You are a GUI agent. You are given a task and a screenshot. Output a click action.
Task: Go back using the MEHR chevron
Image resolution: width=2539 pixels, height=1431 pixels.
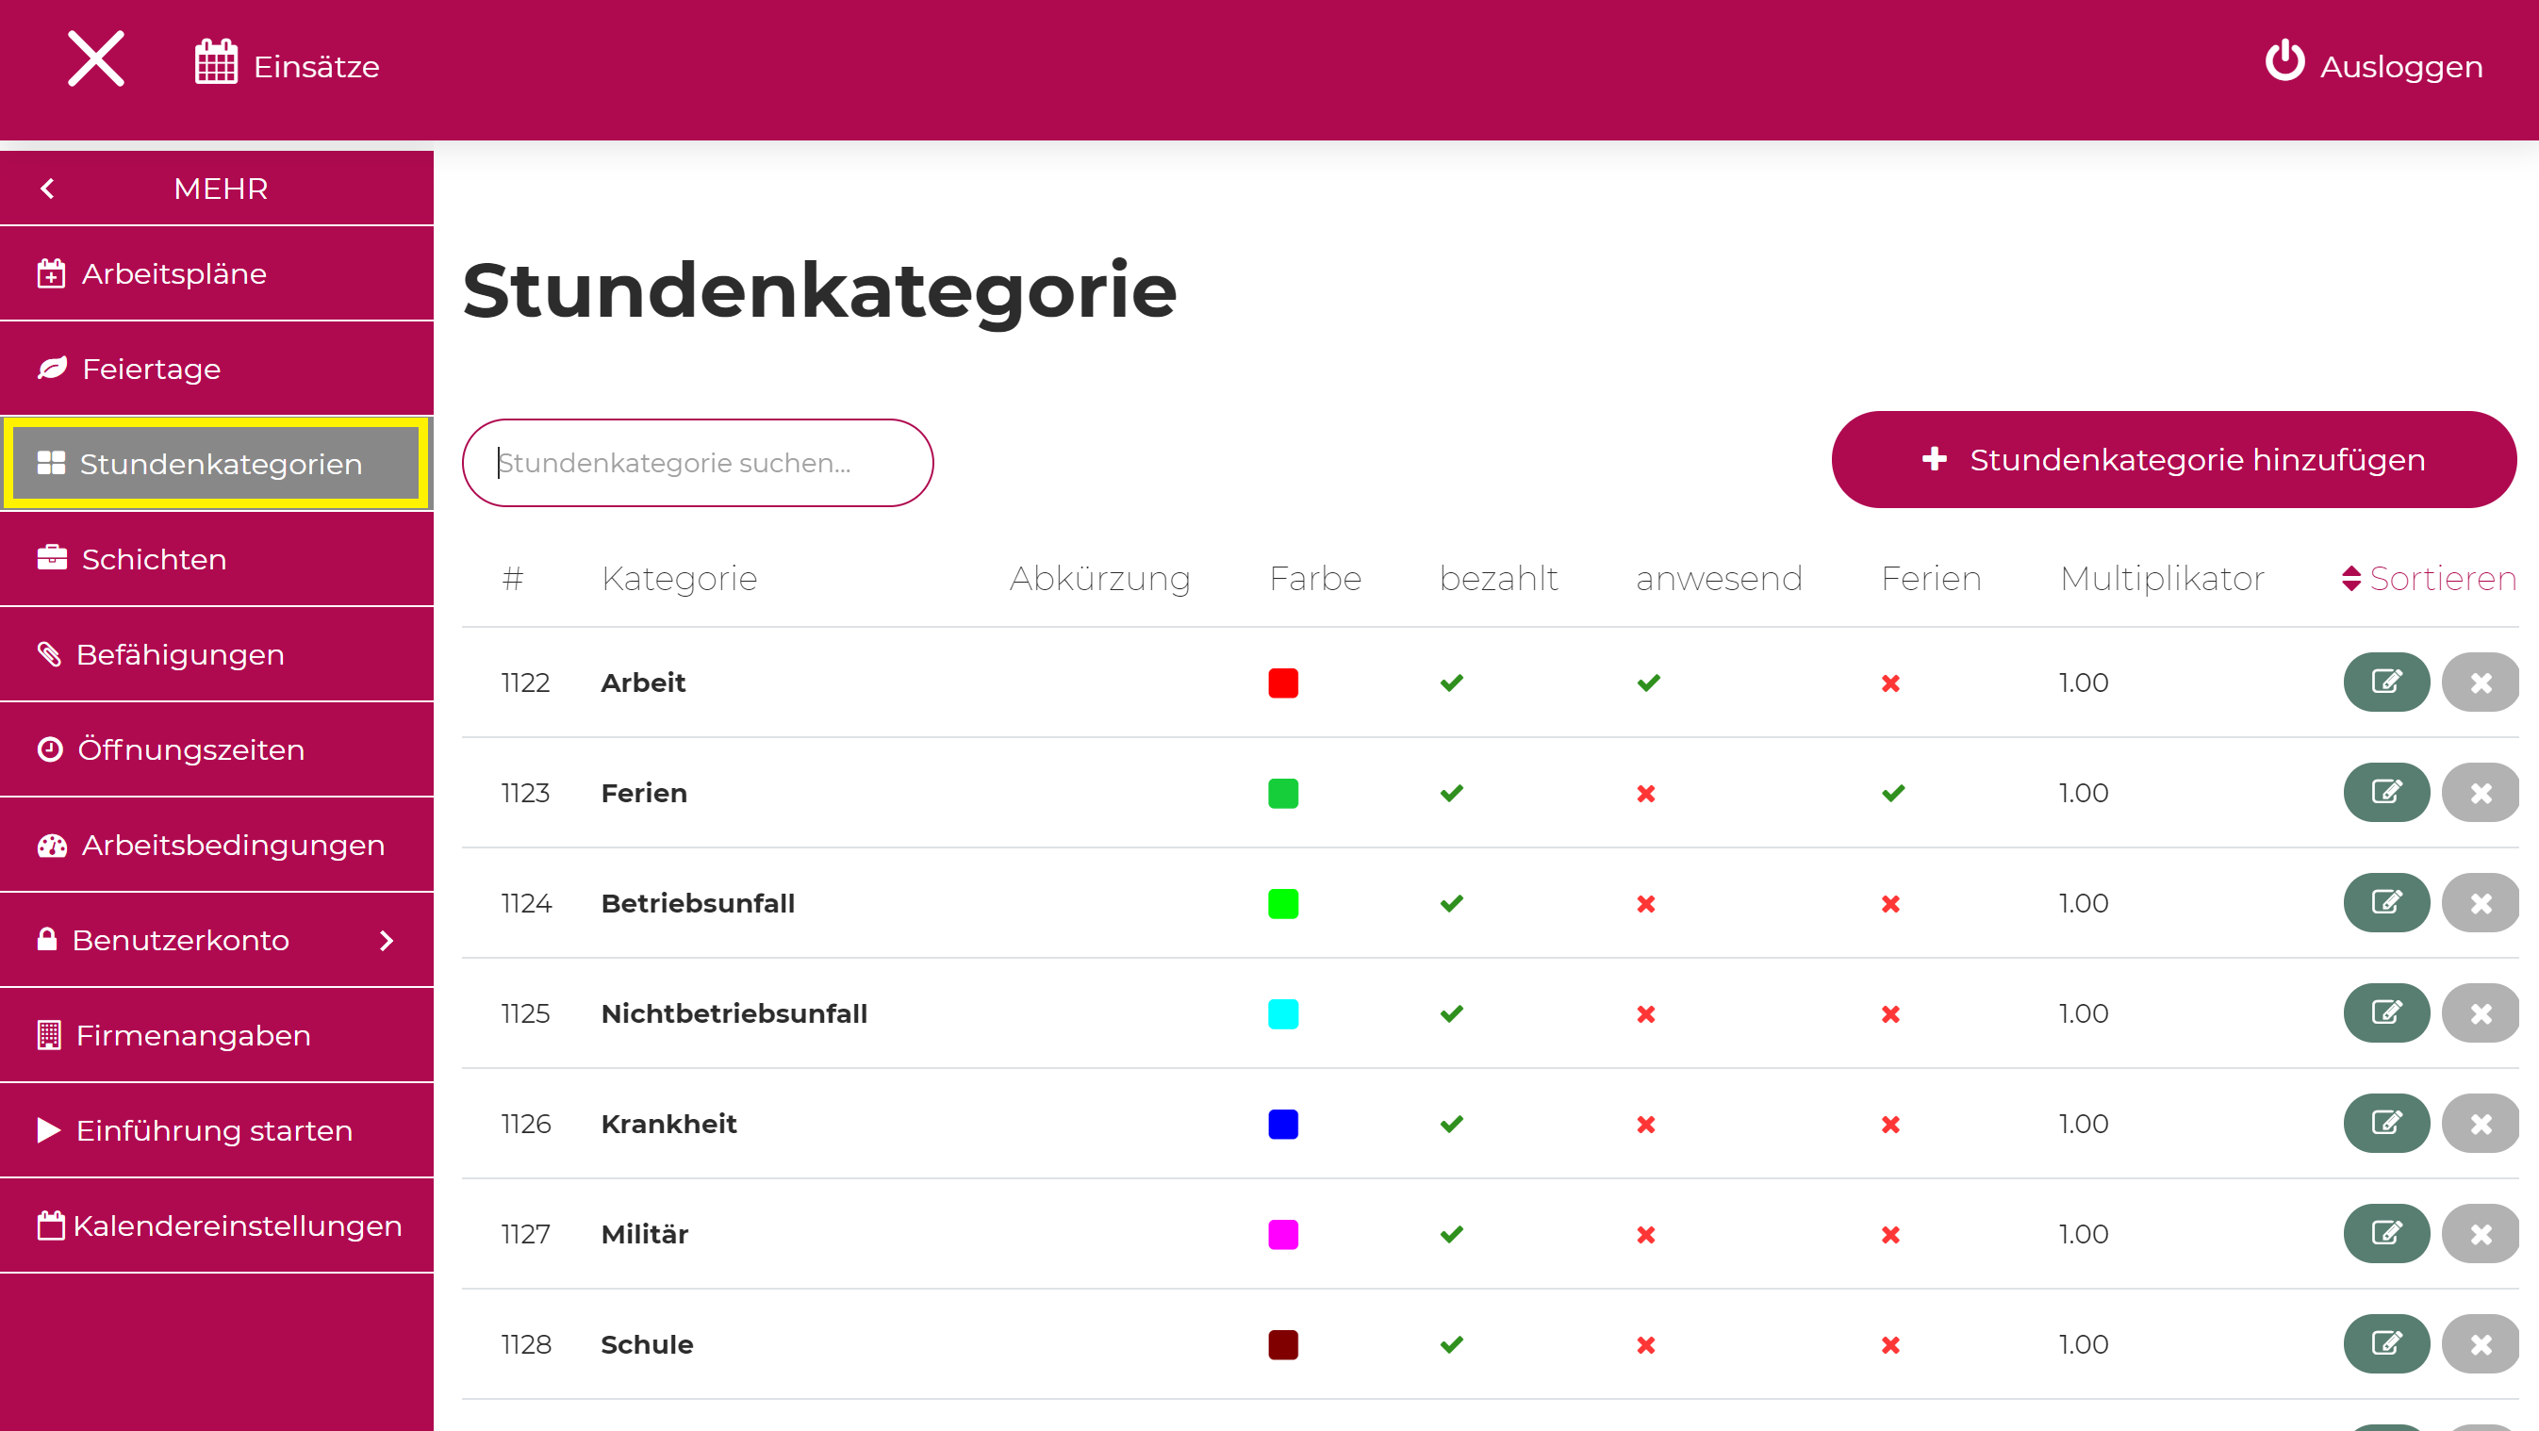47,189
